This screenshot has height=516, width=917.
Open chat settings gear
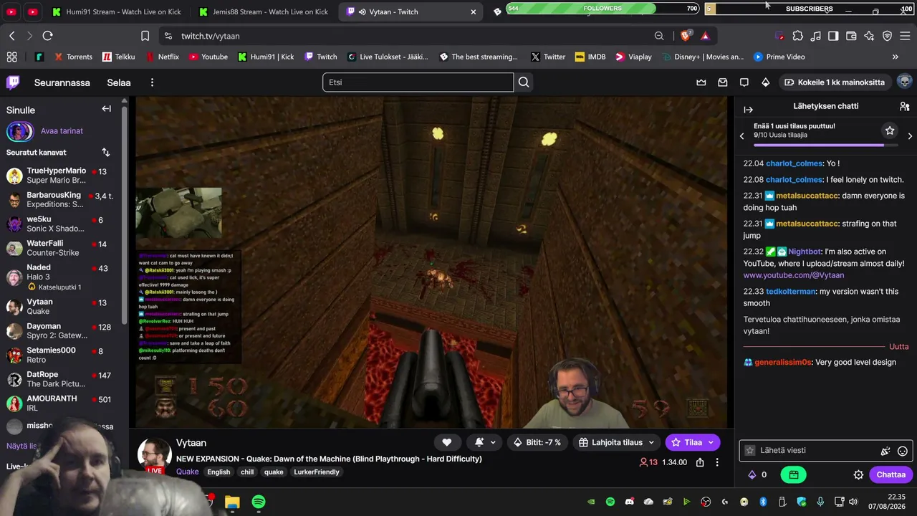(x=858, y=474)
